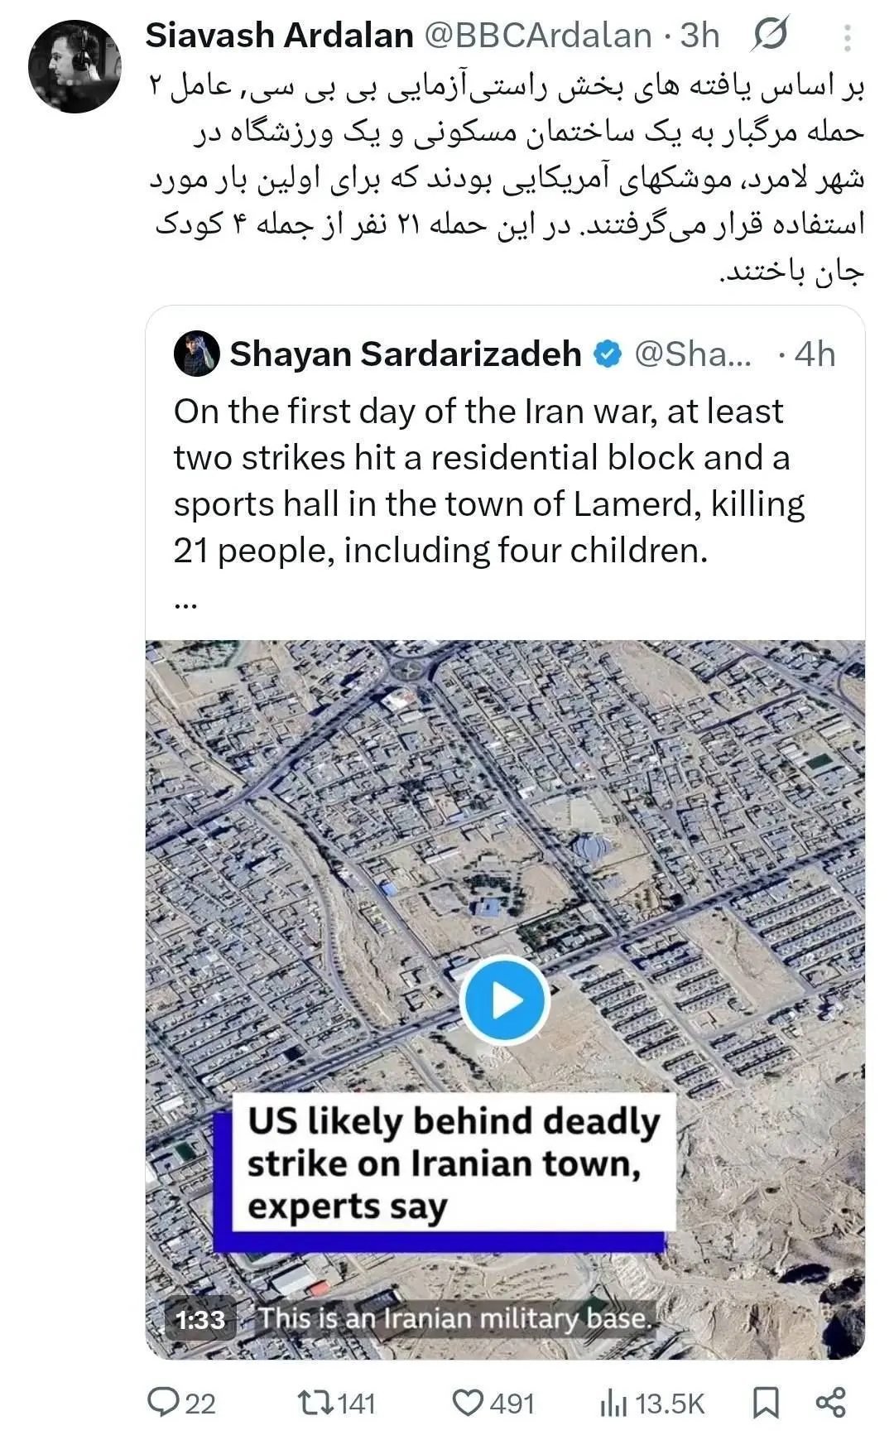894x1440 pixels.
Task: Open Shayan Sardarizadeh's small avatar
Action: 196,354
